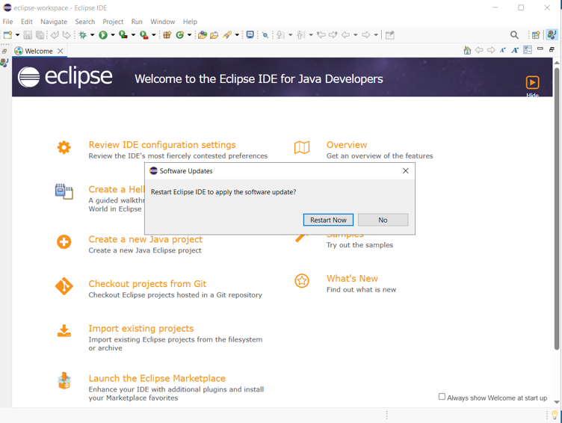562x423 pixels.
Task: Click the Save All icon
Action: click(40, 35)
